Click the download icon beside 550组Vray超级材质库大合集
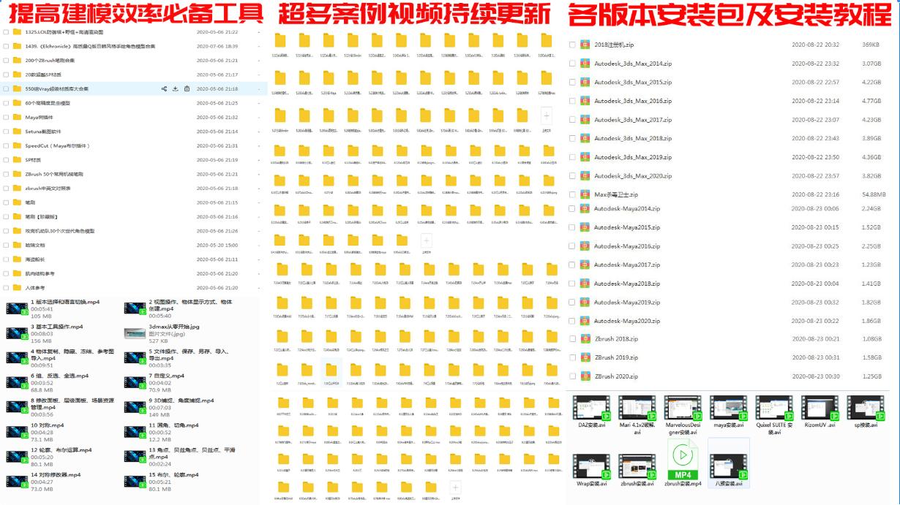The width and height of the screenshot is (900, 505). tap(176, 88)
